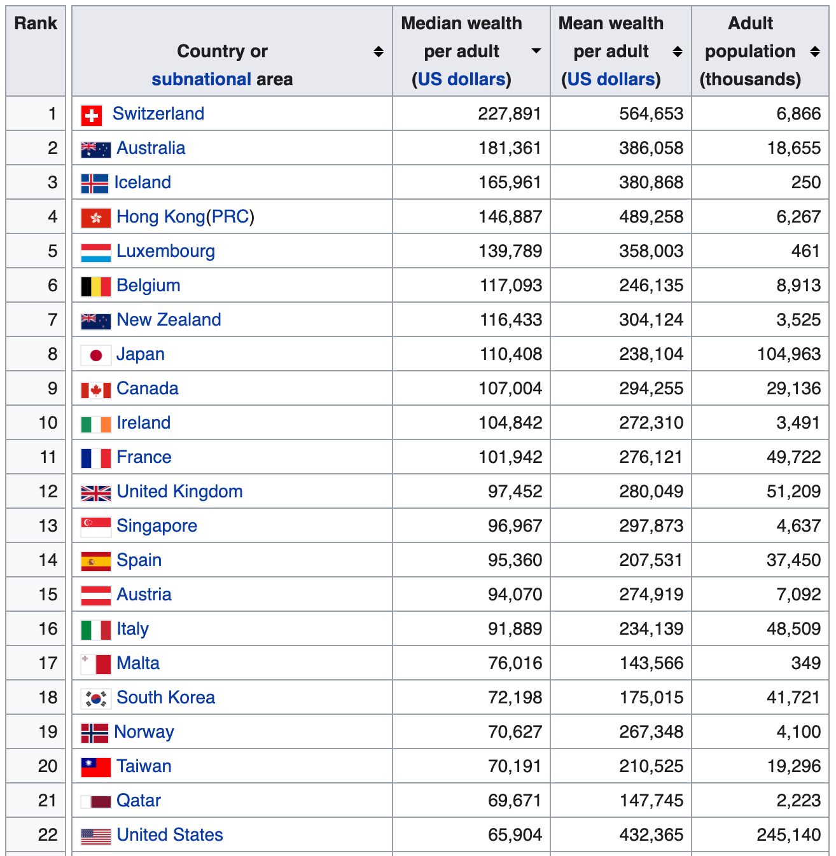The width and height of the screenshot is (836, 856).
Task: Open the New Zealand country link
Action: point(169,320)
